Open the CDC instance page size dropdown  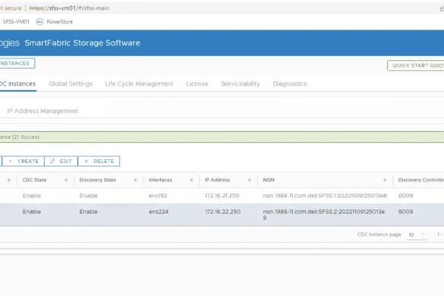click(416, 235)
